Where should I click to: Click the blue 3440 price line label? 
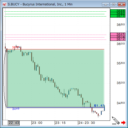pos(16,109)
